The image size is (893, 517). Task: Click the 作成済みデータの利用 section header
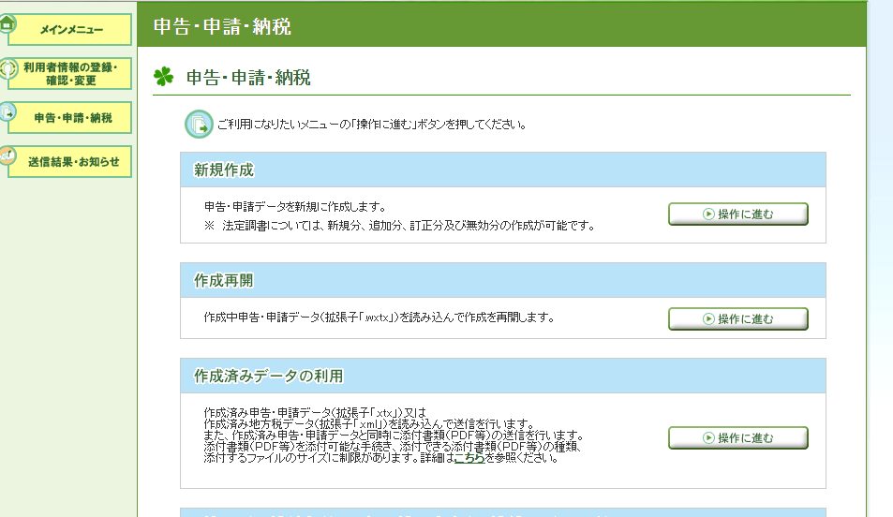coord(502,377)
